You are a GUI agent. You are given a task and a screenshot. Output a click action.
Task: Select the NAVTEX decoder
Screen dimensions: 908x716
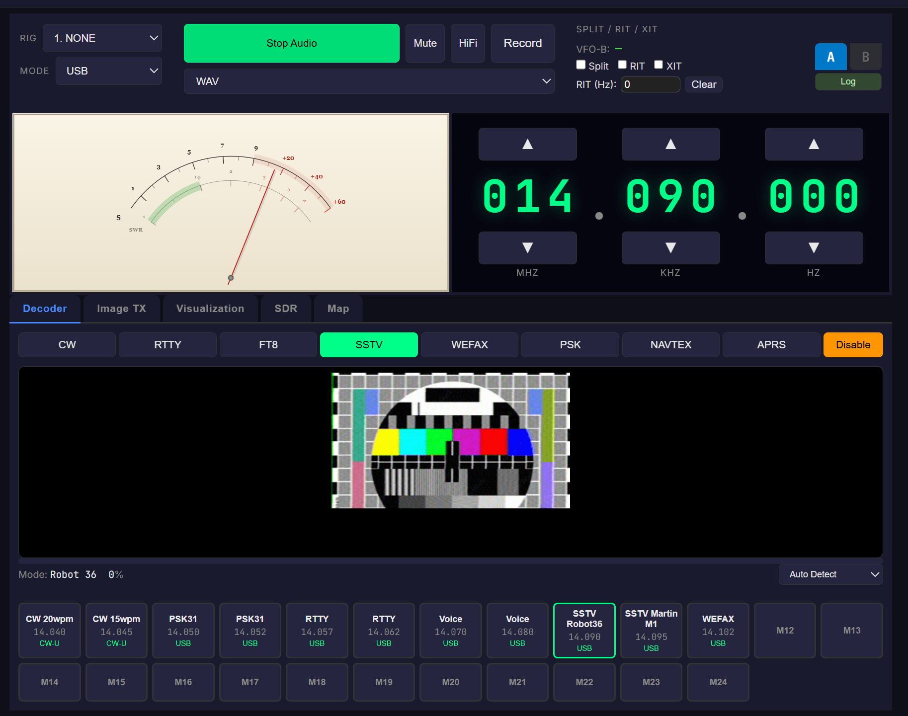[x=671, y=345]
